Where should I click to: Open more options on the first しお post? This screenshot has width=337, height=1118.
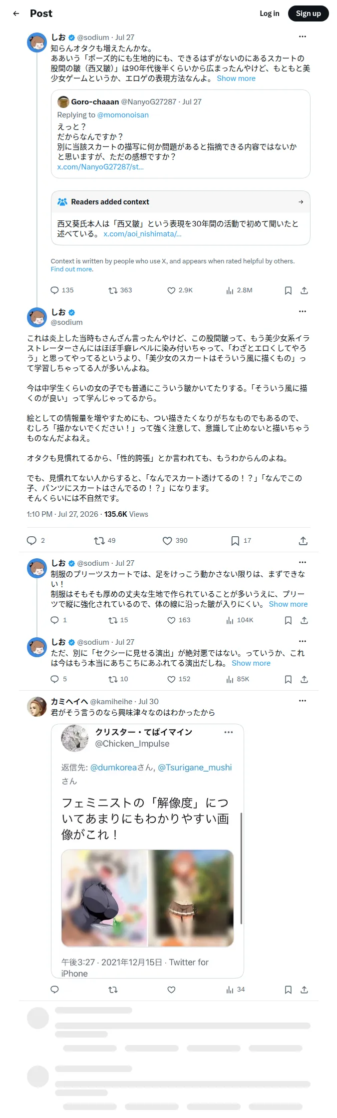tap(303, 36)
